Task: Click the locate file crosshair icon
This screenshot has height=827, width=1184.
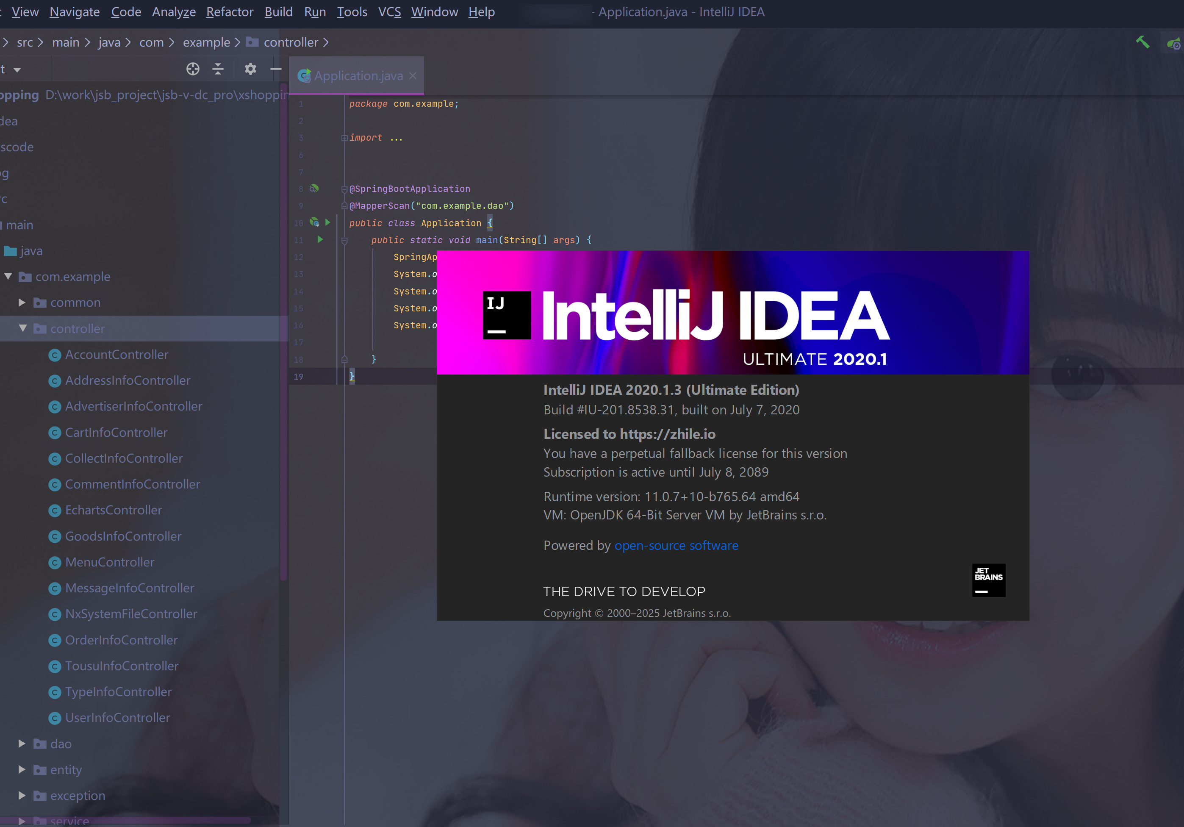Action: coord(193,69)
